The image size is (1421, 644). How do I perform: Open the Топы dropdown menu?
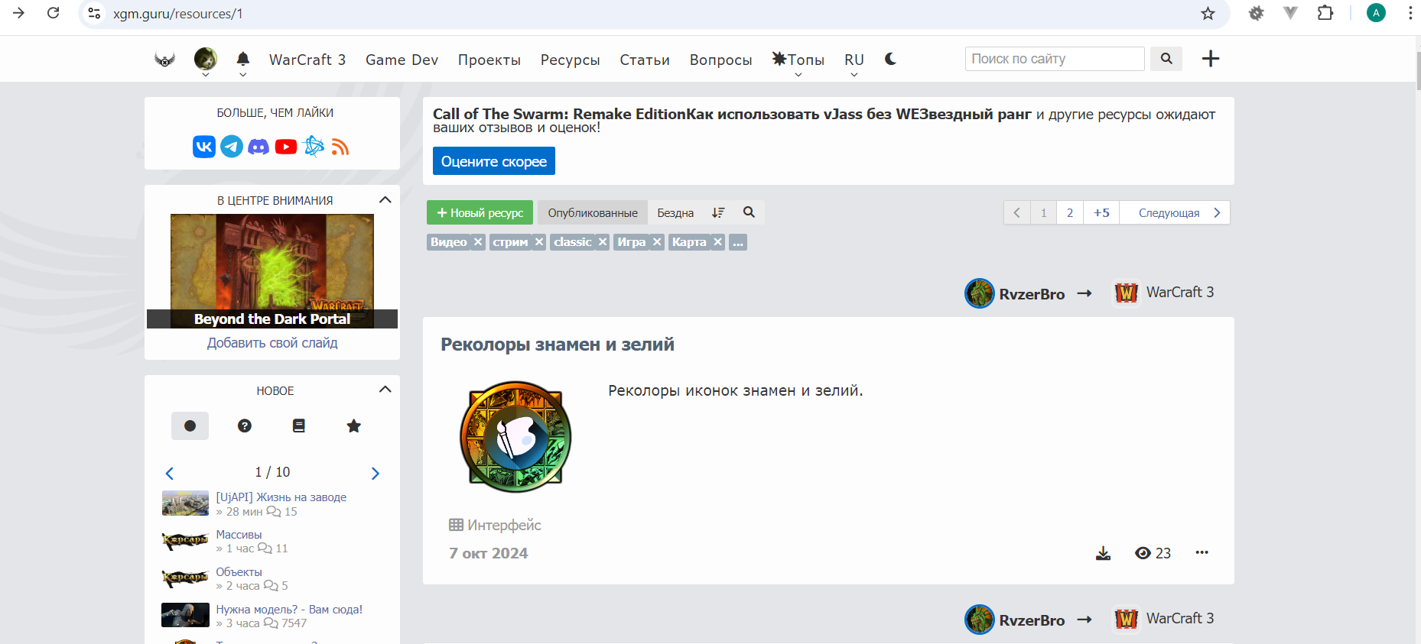798,61
